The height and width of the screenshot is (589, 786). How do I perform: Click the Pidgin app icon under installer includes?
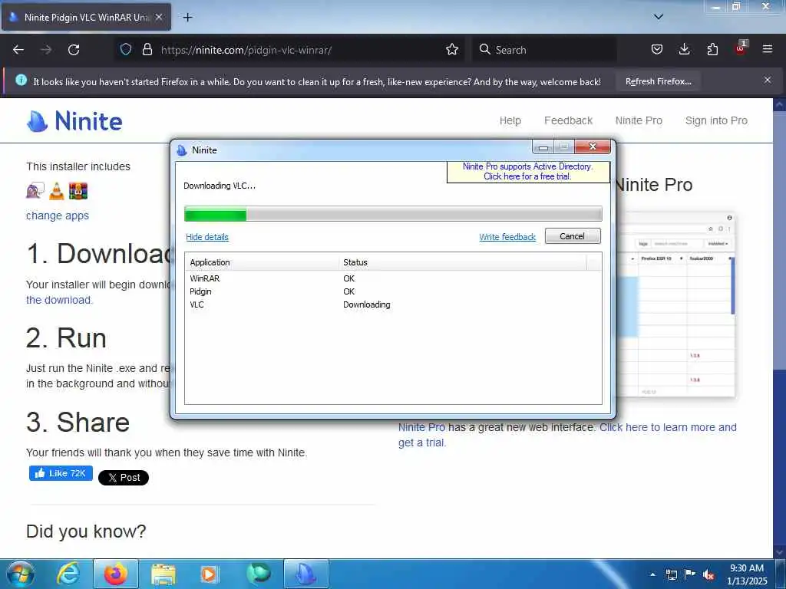click(35, 191)
